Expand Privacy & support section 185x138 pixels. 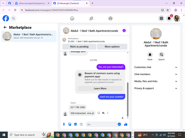pos(156,88)
